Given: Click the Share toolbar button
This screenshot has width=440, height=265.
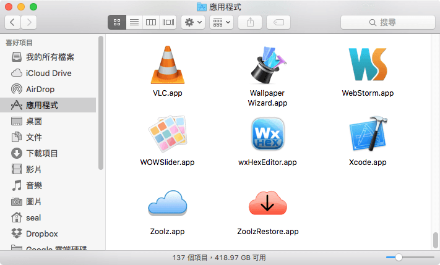Looking at the screenshot, I should click(250, 22).
